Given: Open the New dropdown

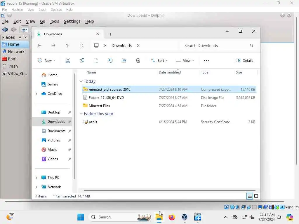Looking at the screenshot, I should [46, 61].
